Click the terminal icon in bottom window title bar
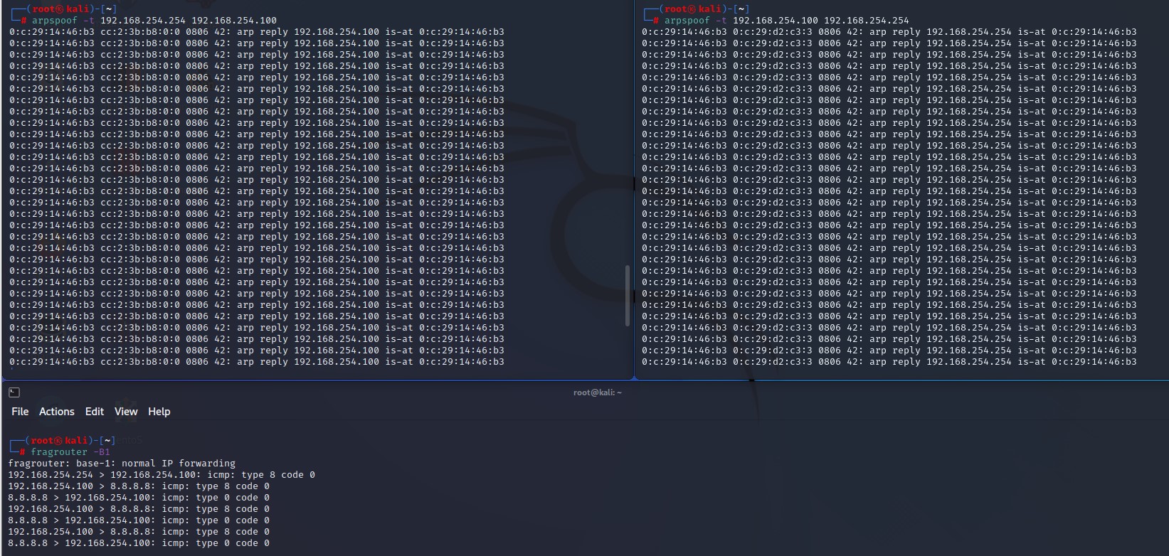1169x556 pixels. click(14, 392)
